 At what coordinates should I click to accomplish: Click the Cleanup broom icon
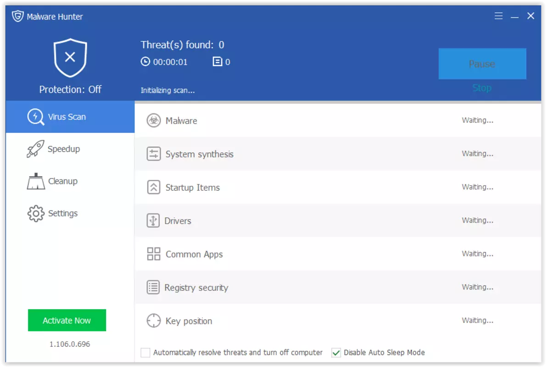coord(35,181)
